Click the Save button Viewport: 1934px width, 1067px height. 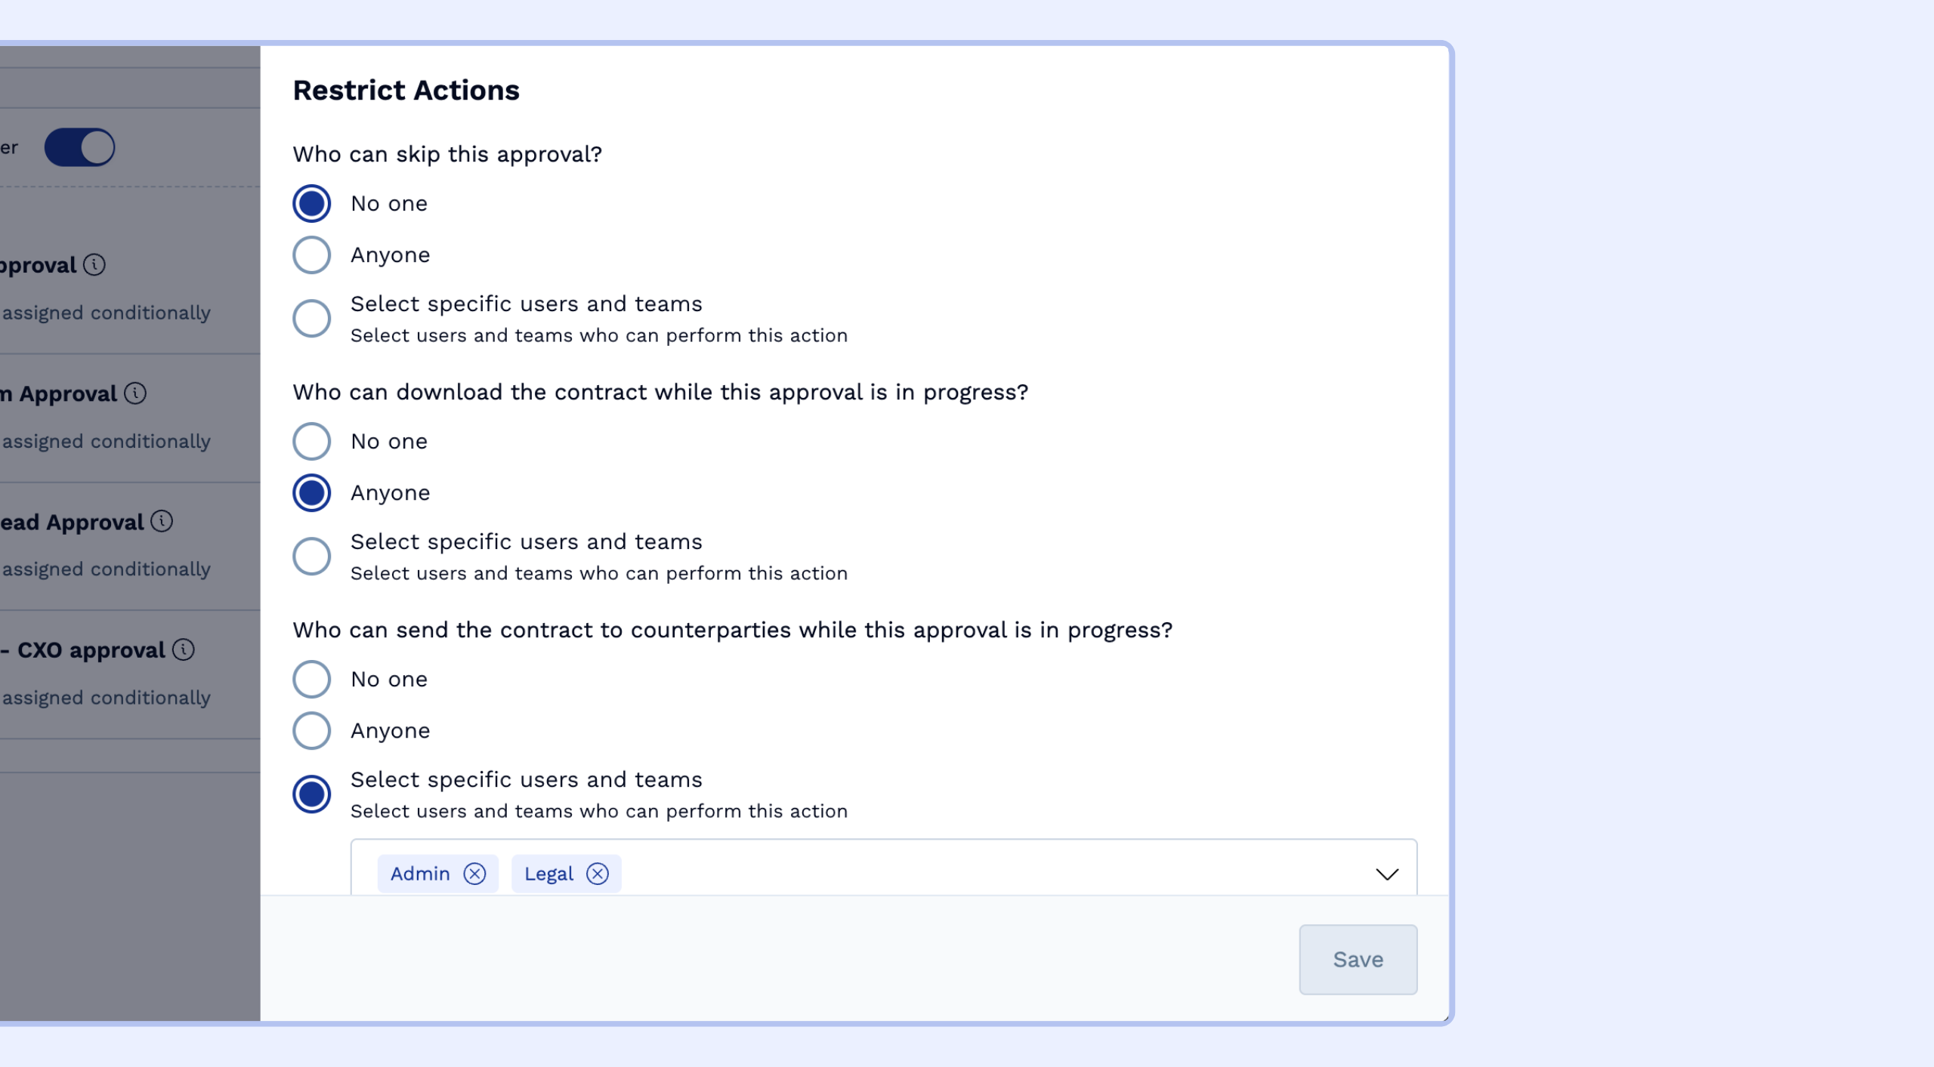(1358, 959)
